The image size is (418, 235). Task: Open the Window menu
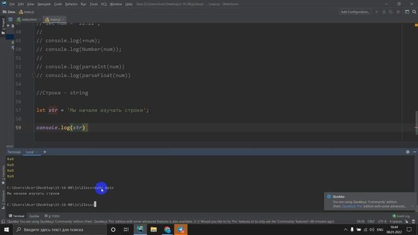[116, 4]
